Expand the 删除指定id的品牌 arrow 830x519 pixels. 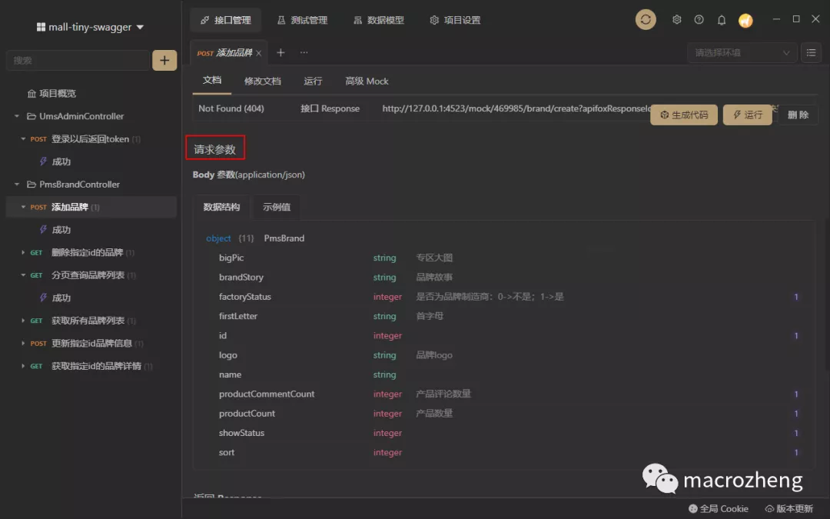pos(23,253)
